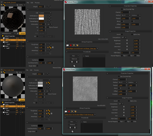
Task: Click red X icon above Black Oxide Bump.jpg path
Action: pyautogui.click(x=69, y=111)
